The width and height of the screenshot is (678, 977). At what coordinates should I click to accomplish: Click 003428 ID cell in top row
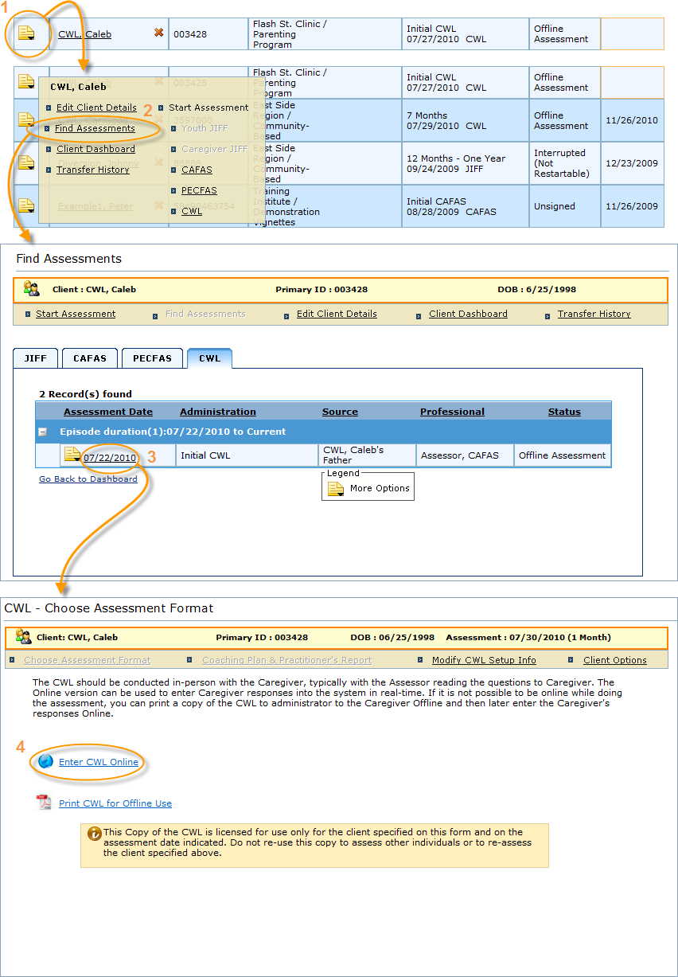pyautogui.click(x=208, y=34)
